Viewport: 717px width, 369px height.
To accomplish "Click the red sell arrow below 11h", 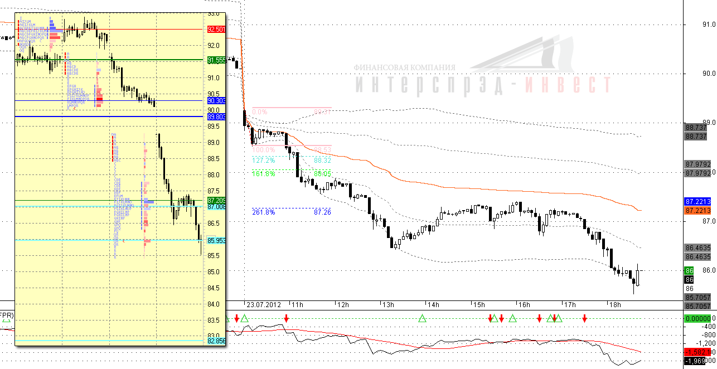I will click(286, 318).
